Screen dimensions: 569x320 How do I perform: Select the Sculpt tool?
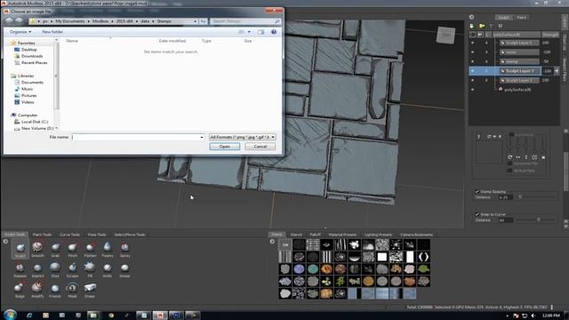tap(20, 249)
